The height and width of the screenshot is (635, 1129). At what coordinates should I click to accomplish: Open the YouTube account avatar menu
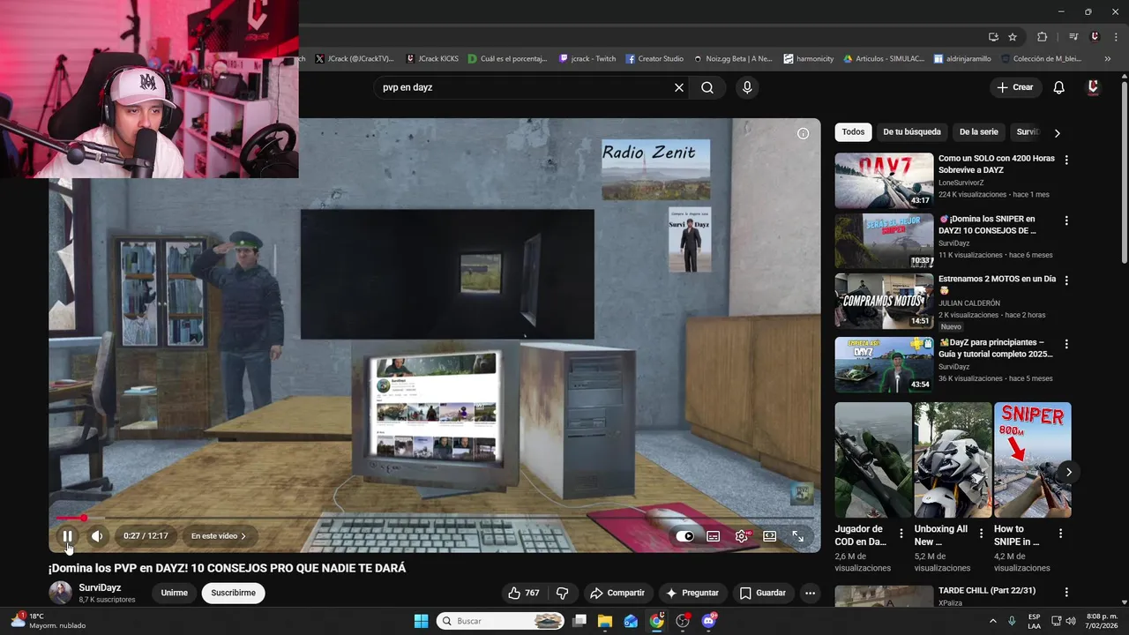click(1093, 87)
